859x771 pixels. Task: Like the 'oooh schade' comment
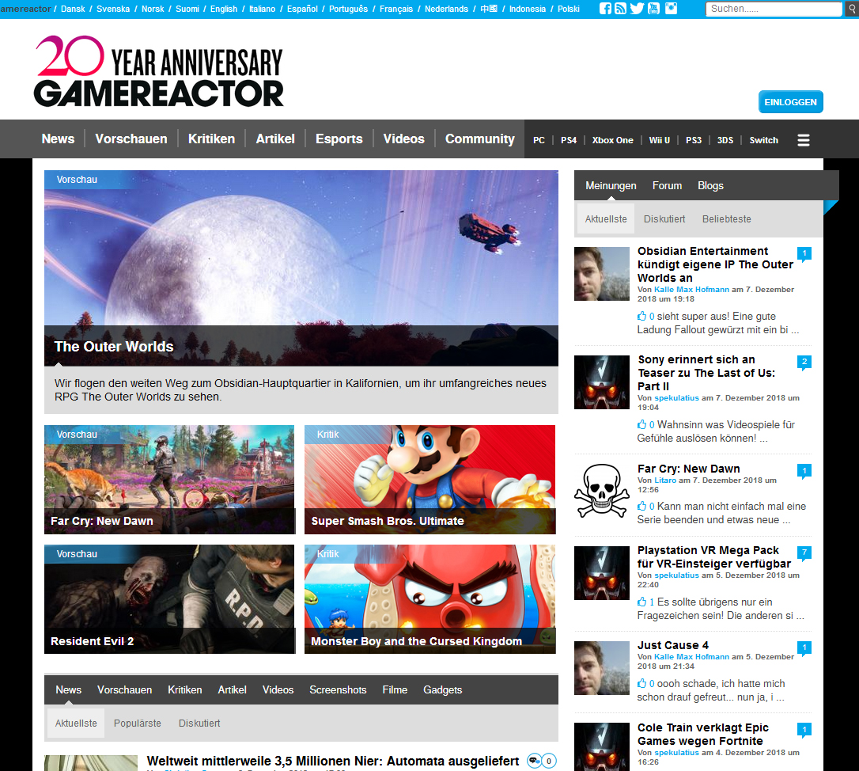click(641, 684)
